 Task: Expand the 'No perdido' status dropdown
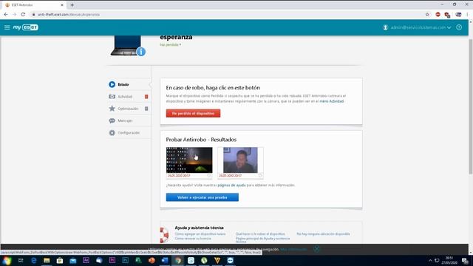coord(171,44)
